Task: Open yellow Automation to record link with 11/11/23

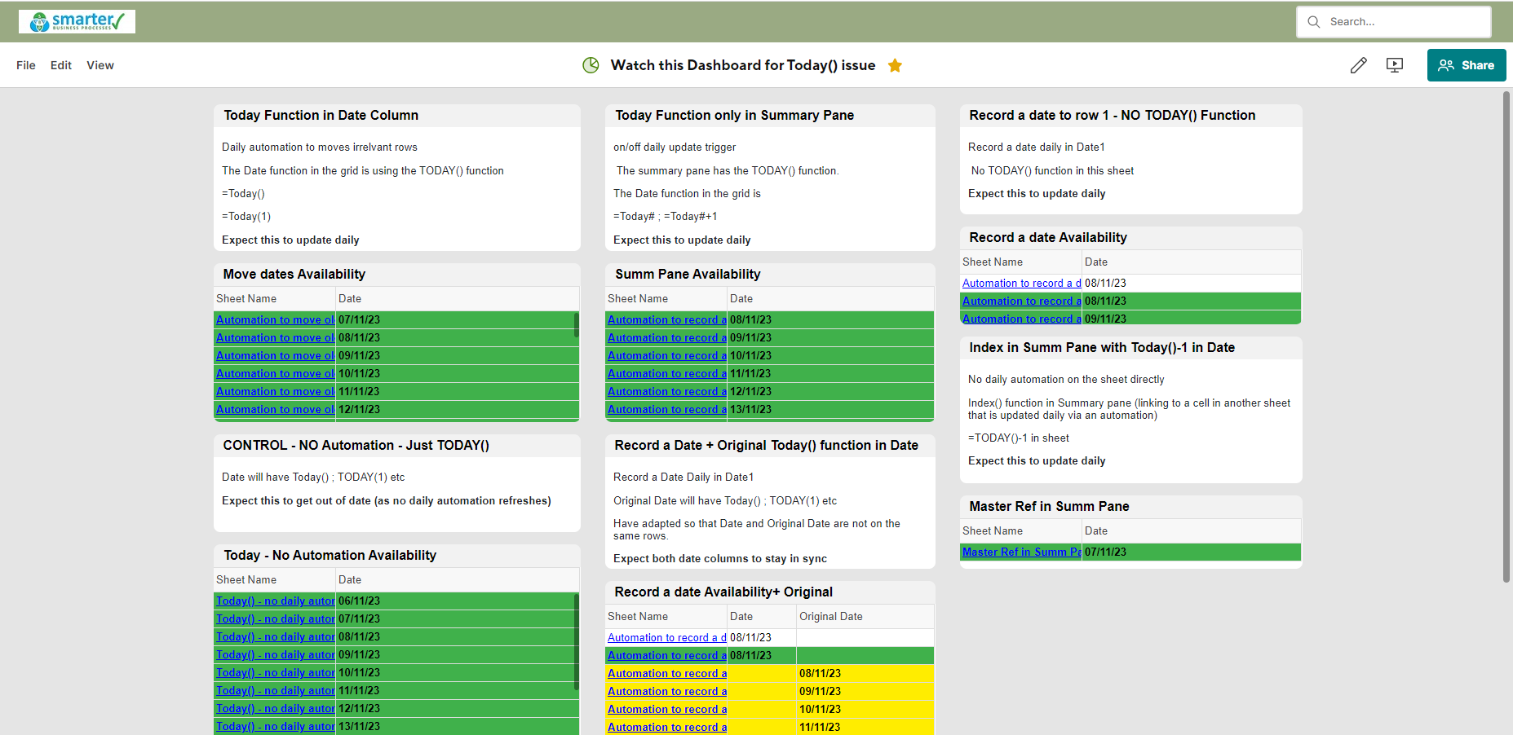Action: pyautogui.click(x=666, y=728)
